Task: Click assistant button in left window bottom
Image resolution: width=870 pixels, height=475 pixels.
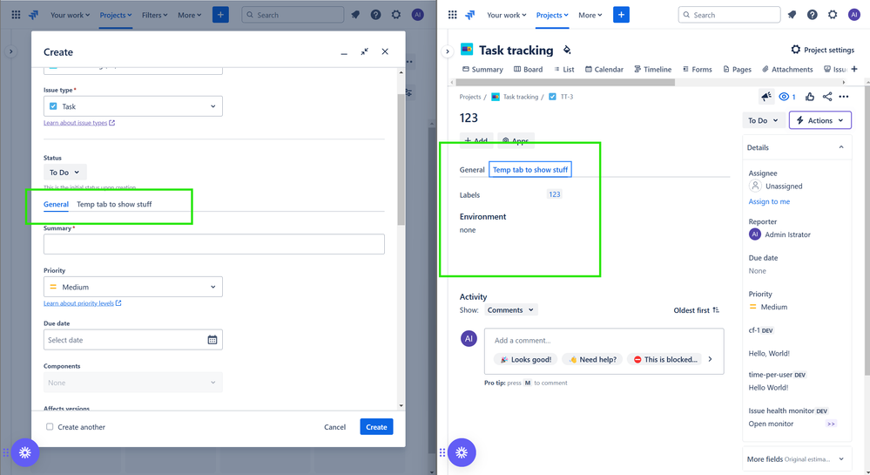Action: 25,452
